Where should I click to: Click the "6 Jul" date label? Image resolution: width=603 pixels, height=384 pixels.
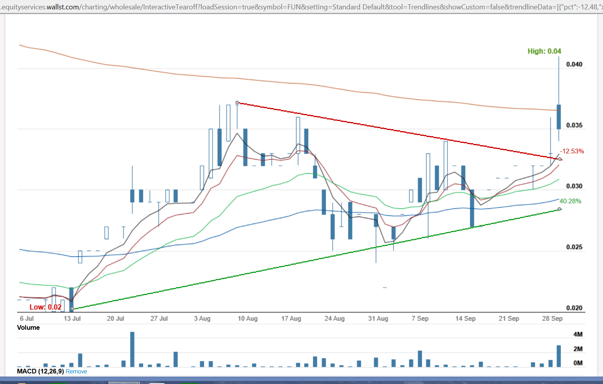pyautogui.click(x=27, y=318)
